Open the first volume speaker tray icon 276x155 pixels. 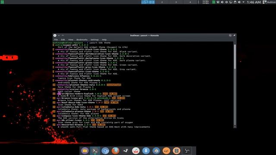pos(222,2)
